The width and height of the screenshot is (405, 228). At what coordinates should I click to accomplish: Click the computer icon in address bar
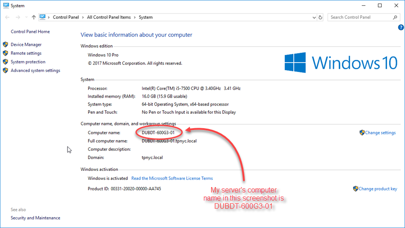pos(43,17)
